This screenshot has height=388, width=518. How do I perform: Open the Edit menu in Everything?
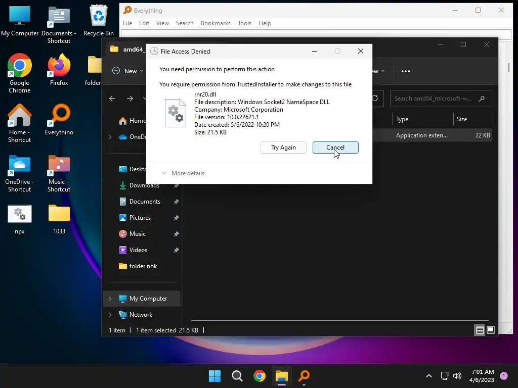144,23
